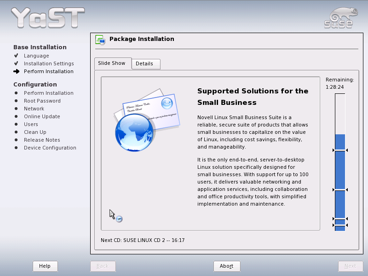Viewport: 368px width, 276px height.
Task: Click the vertical installation progress bar
Action: pos(340,162)
